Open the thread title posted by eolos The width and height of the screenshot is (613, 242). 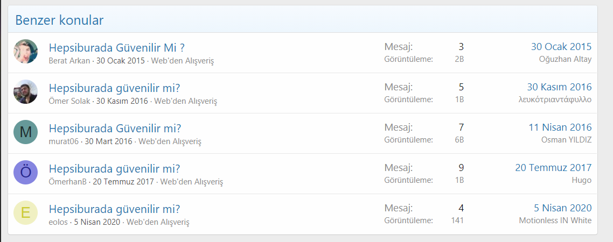pyautogui.click(x=114, y=209)
